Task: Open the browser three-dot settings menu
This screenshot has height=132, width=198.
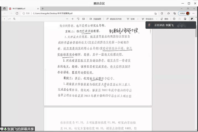Action: [x=194, y=13]
